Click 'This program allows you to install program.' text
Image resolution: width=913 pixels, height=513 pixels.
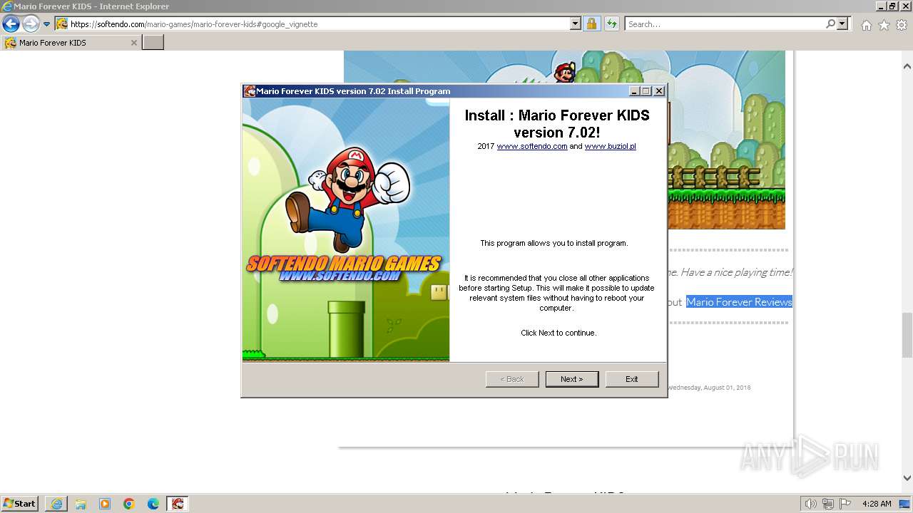click(x=554, y=243)
